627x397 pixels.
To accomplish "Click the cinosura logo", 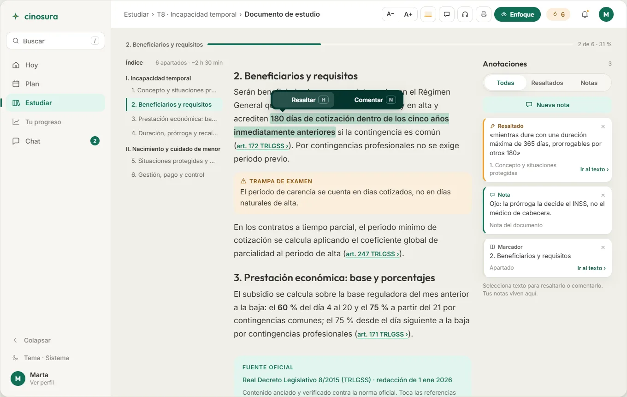I will click(35, 17).
